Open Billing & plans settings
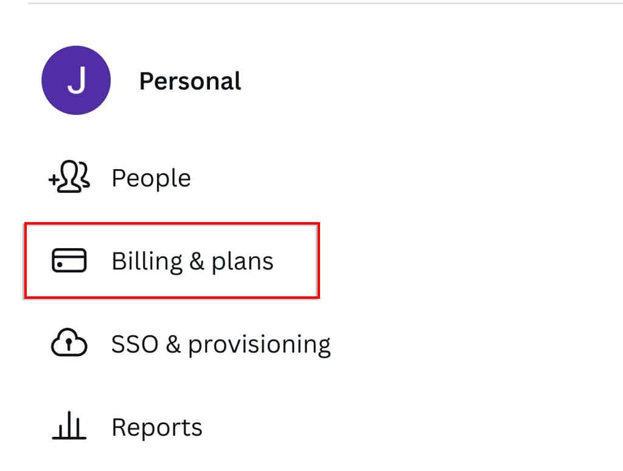This screenshot has height=471, width=623. click(192, 261)
